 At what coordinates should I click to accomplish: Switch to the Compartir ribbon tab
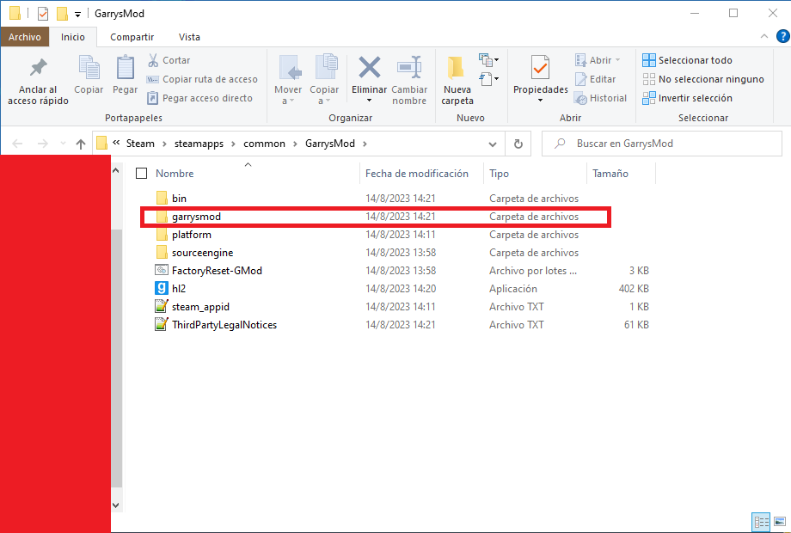point(132,37)
